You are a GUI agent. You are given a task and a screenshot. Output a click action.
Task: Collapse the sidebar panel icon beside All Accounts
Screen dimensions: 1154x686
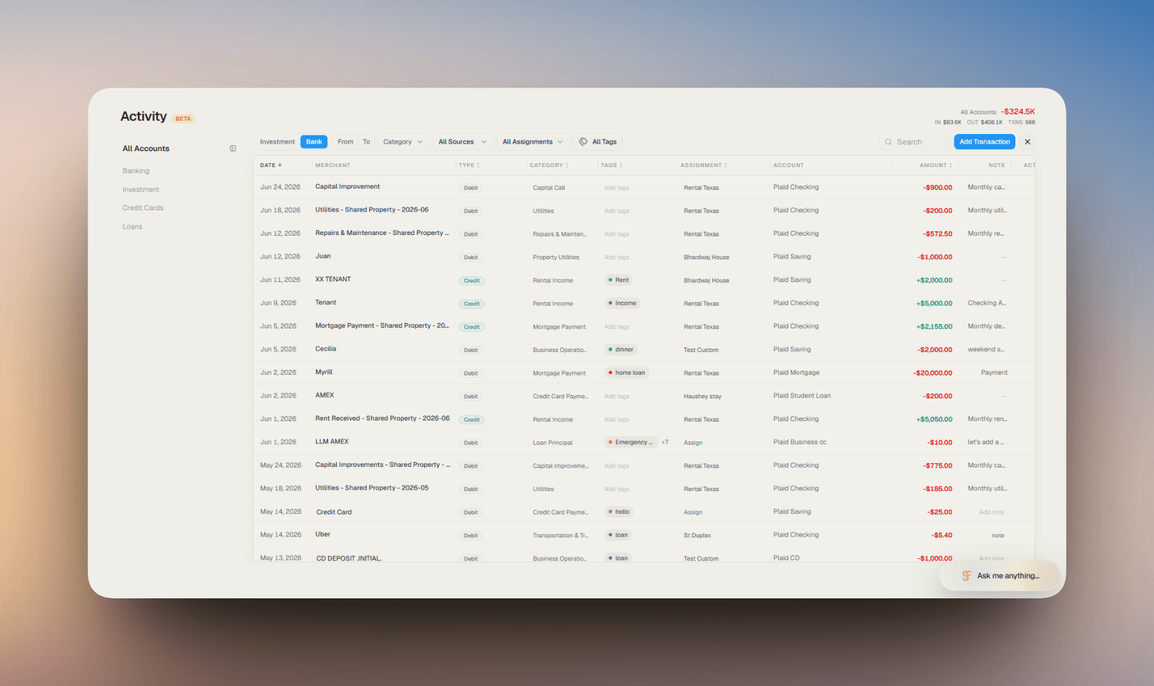click(233, 149)
